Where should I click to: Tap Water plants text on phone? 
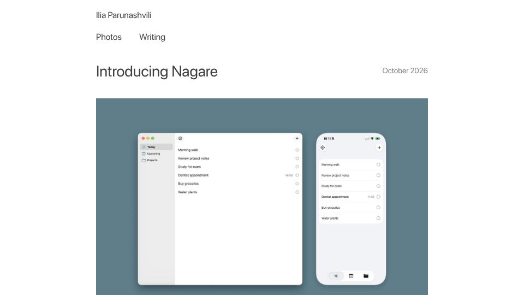(330, 218)
